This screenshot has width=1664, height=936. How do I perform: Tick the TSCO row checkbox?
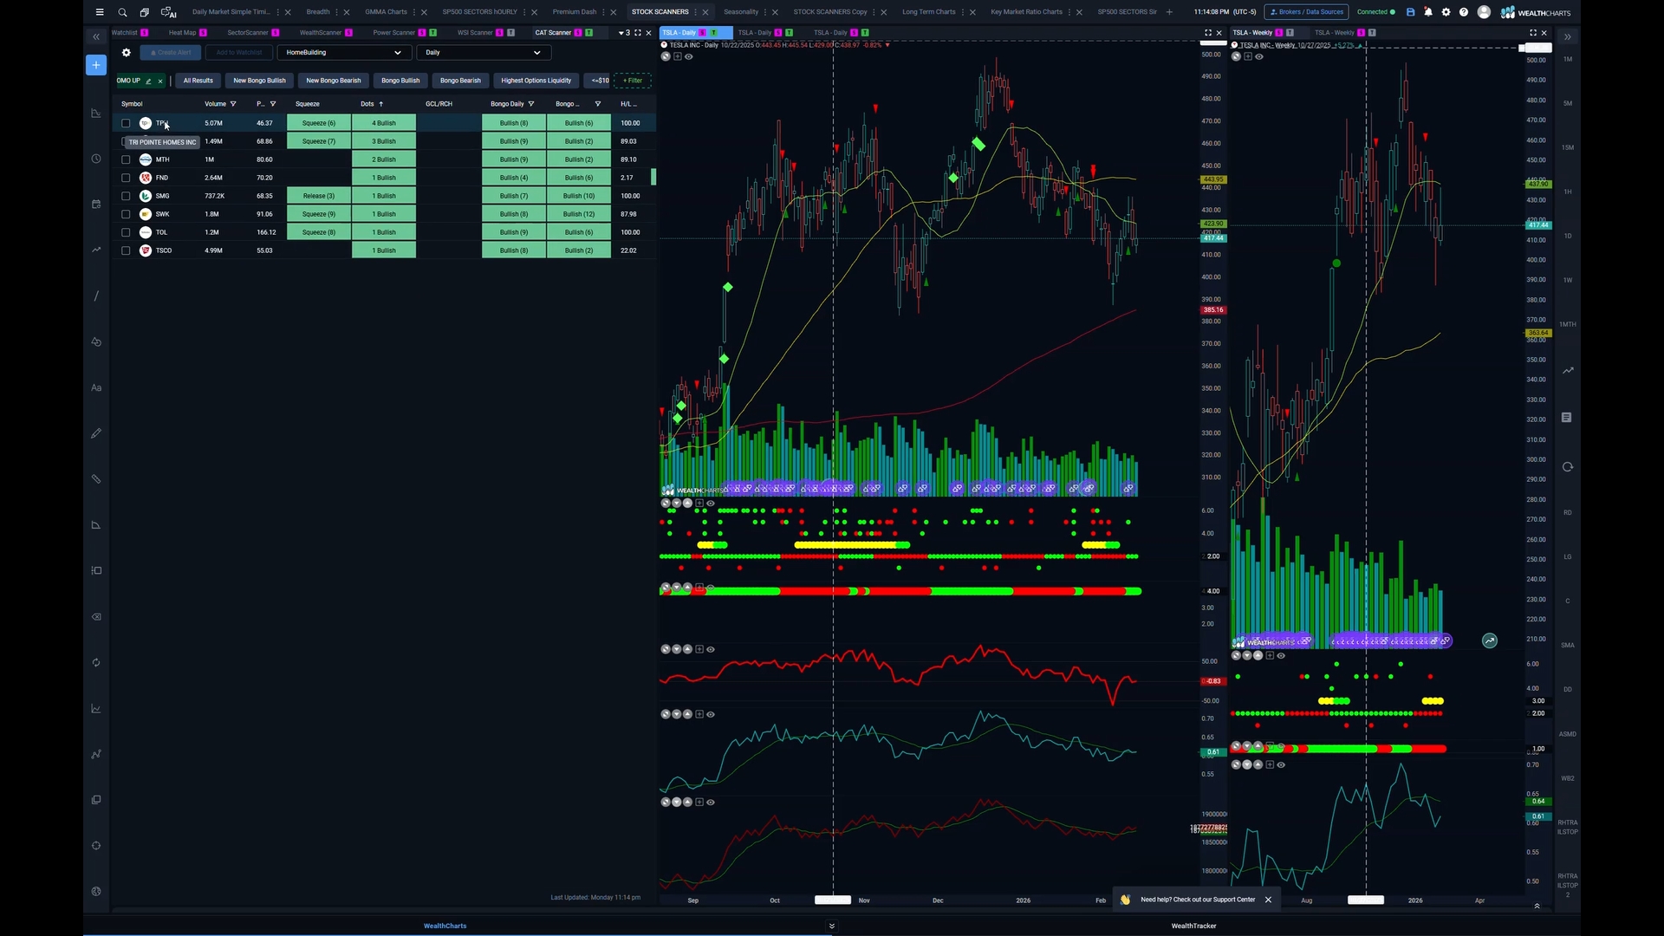126,250
